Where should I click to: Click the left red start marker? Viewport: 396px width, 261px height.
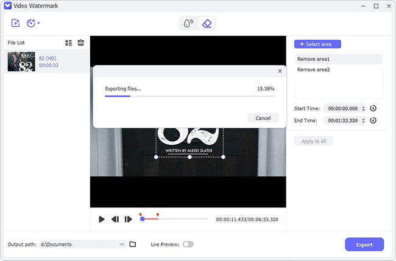[140, 215]
